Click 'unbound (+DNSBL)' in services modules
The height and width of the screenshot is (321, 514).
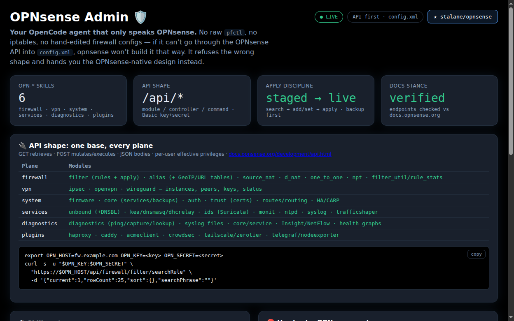pos(94,212)
